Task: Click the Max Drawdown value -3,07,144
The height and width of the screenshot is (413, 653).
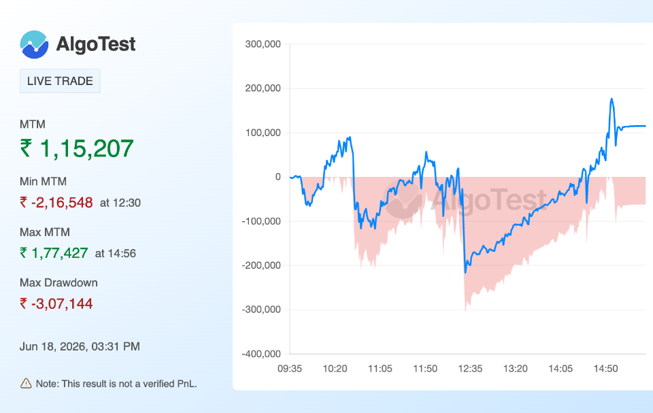Action: click(x=62, y=304)
